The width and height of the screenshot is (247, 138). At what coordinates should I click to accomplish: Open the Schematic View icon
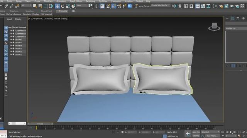click(208, 6)
